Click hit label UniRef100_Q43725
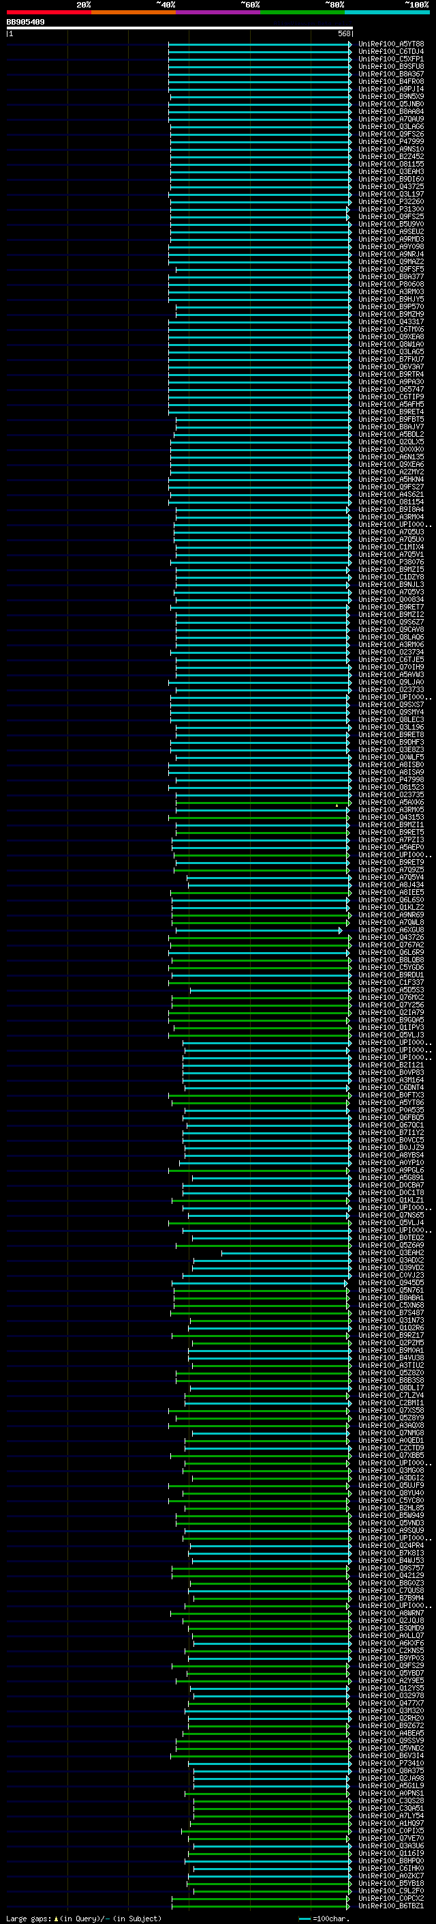The height and width of the screenshot is (1924, 436). coord(391,187)
